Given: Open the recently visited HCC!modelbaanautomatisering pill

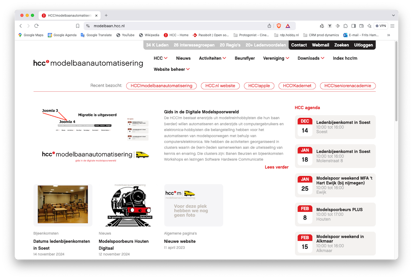Looking at the screenshot, I should (161, 86).
